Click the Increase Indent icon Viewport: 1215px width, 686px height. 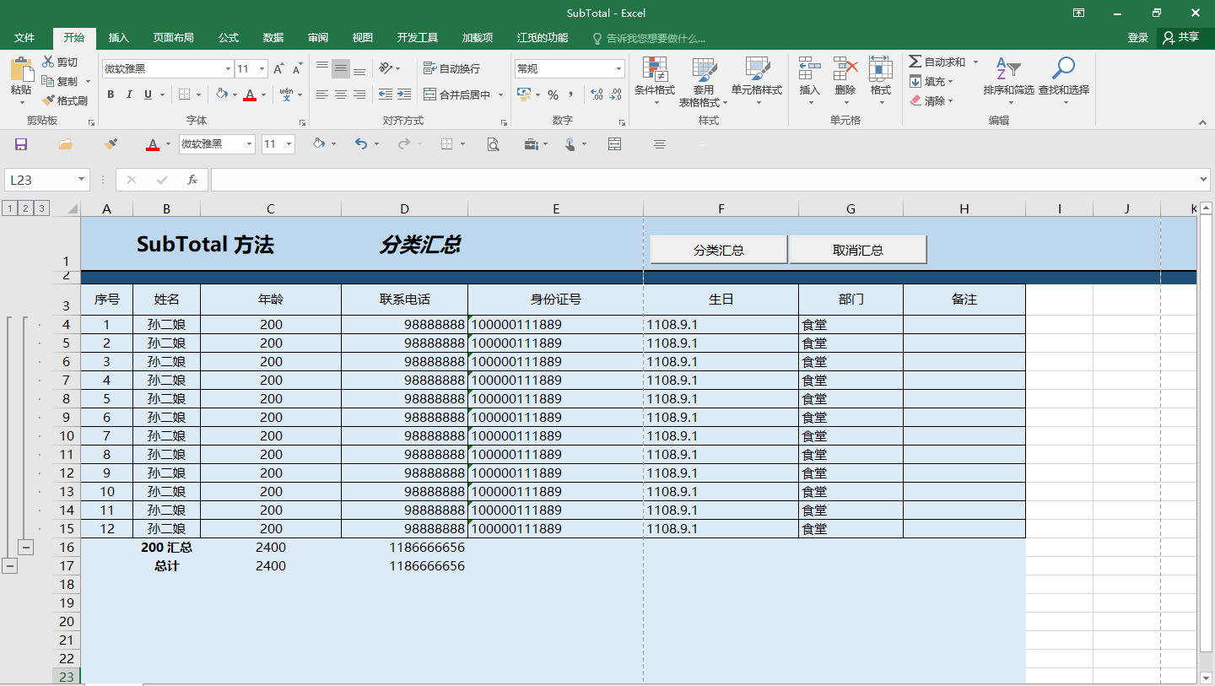tap(404, 95)
